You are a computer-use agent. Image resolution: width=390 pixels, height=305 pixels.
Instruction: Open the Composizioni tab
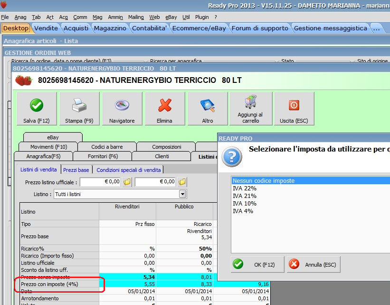166,147
